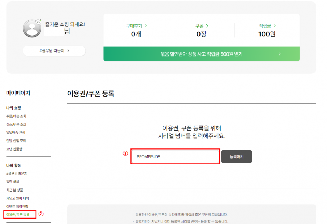Open 적립금 points link
Screen dimensions: 327x224
[x=267, y=26]
